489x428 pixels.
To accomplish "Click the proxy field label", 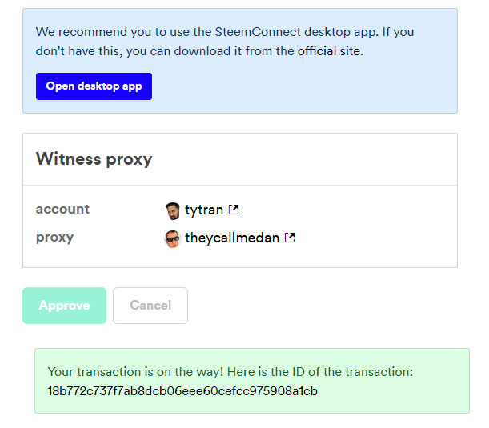I will (54, 238).
